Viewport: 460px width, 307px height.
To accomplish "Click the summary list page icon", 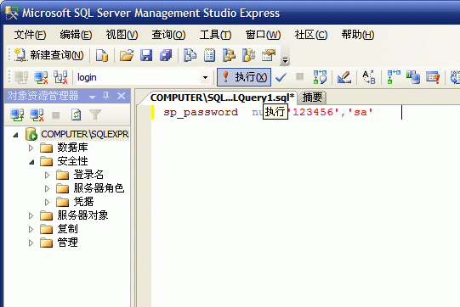I will pyautogui.click(x=209, y=55).
